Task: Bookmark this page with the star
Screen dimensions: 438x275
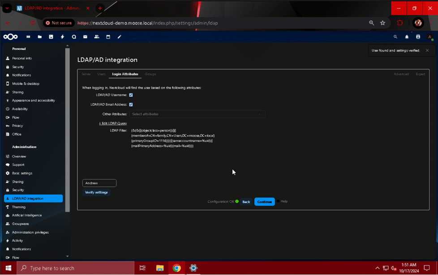Action: point(383,23)
